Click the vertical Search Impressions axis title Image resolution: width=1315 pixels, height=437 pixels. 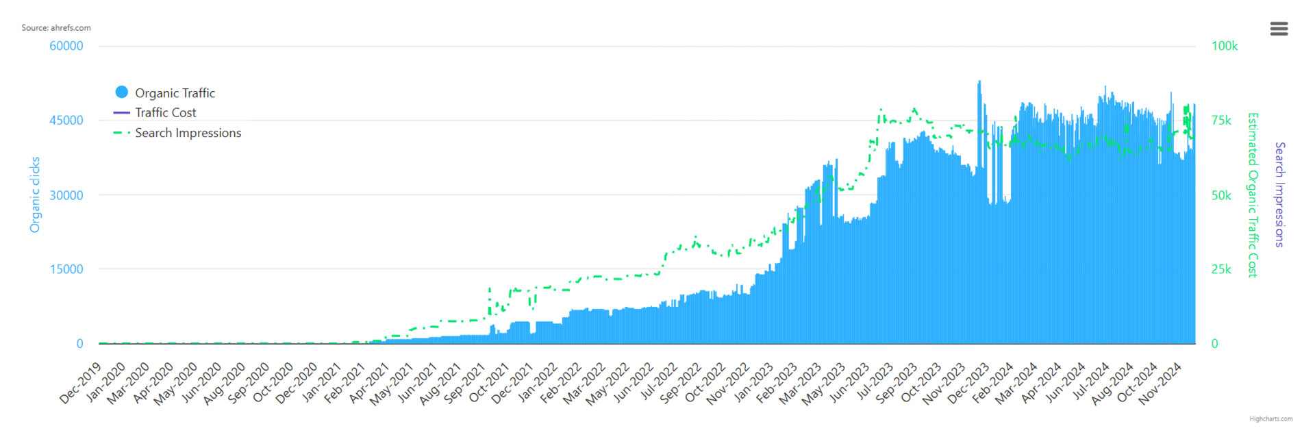click(x=1279, y=195)
